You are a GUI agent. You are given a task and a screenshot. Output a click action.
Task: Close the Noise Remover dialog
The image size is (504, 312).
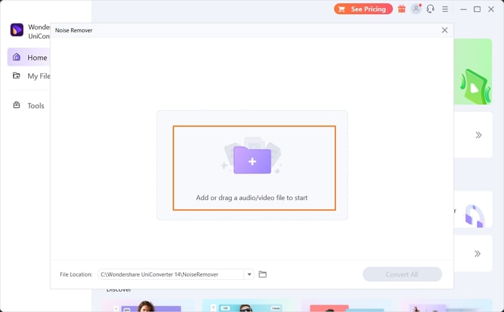pos(445,30)
